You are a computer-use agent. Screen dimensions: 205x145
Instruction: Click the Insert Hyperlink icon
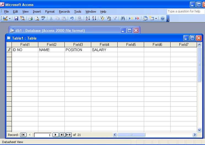(x=80, y=18)
